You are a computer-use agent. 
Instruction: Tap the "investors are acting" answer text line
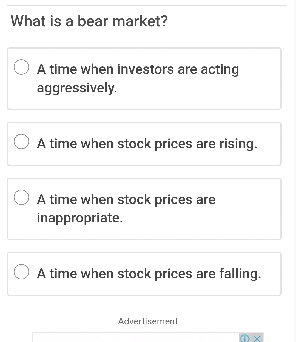(x=138, y=69)
